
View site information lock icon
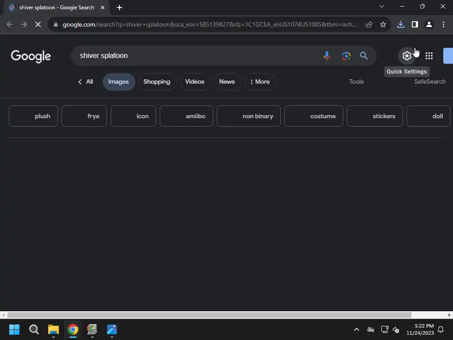[x=55, y=24]
